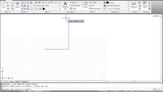Click the Cut scissors icon
The width and height of the screenshot is (163, 92).
pos(150,3)
